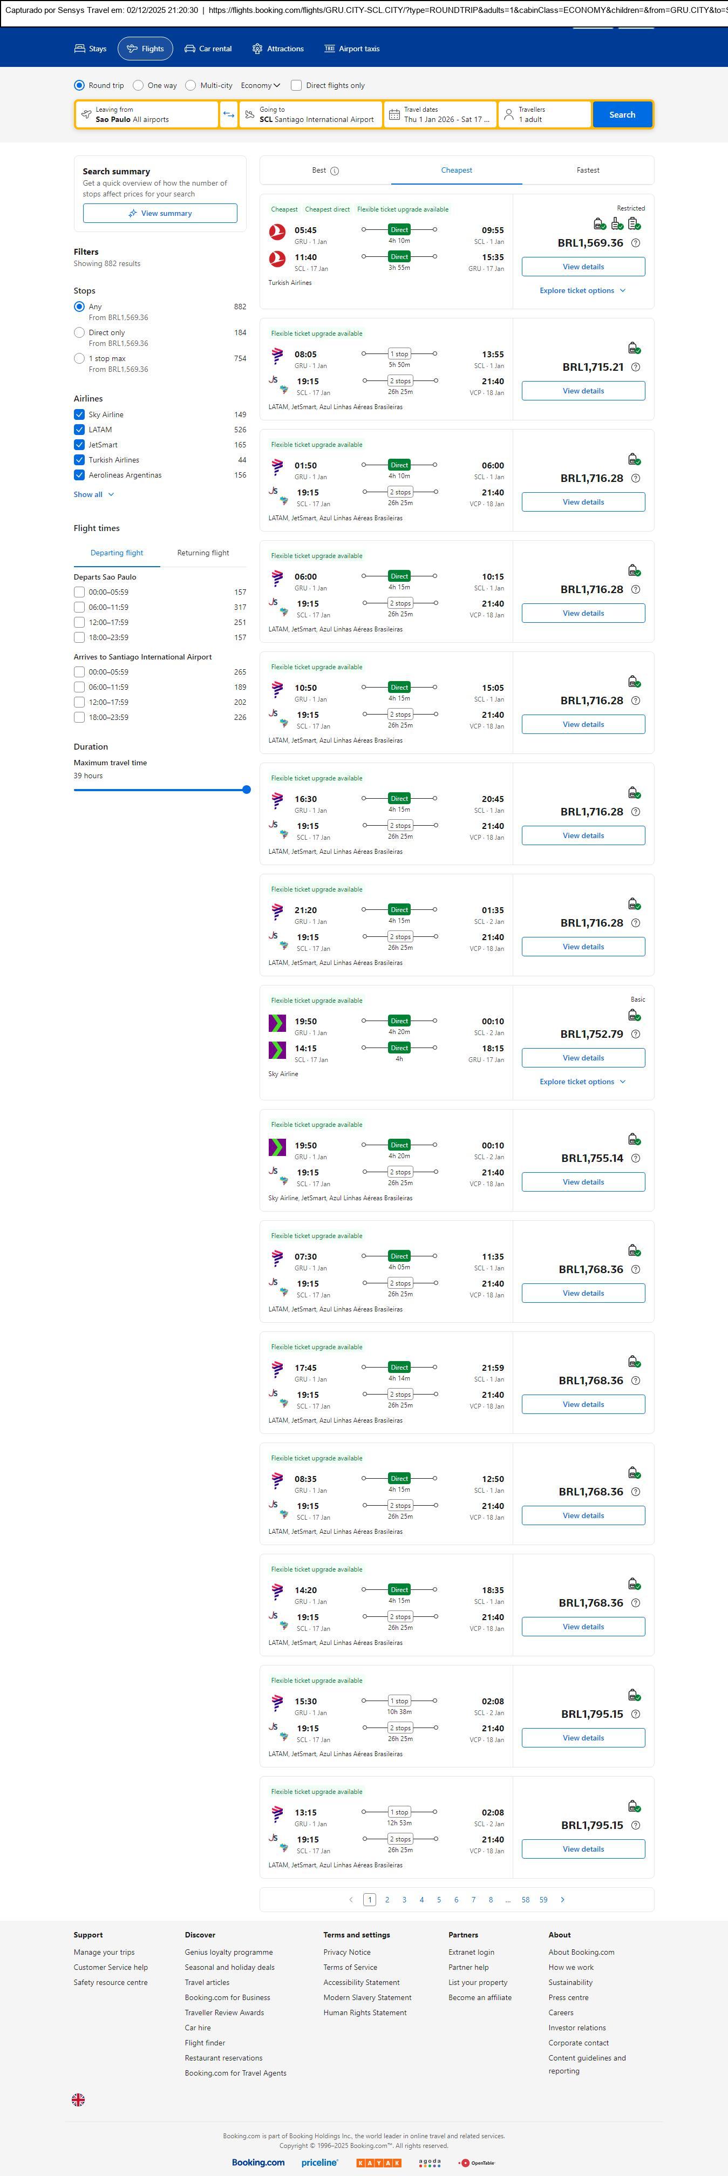Click the swap origin and destination arrows icon
Screen dimensions: 728x2176
point(228,115)
